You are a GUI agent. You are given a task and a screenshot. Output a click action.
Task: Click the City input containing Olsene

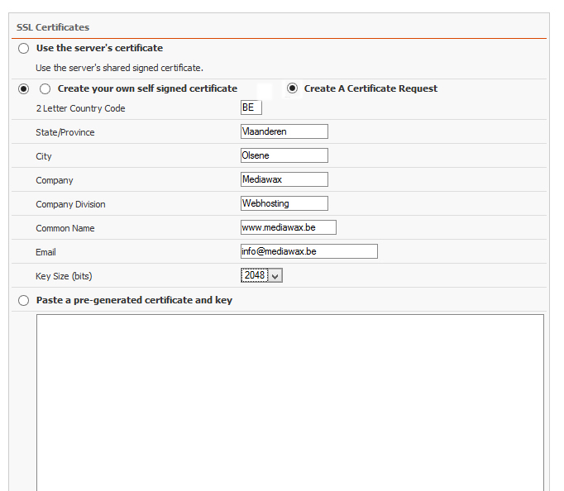(284, 155)
